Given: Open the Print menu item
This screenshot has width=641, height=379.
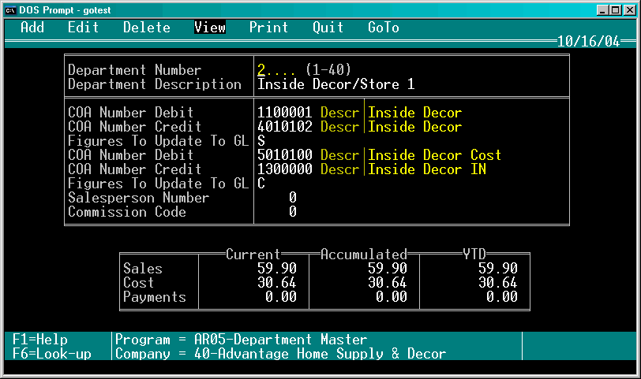Looking at the screenshot, I should click(x=269, y=28).
